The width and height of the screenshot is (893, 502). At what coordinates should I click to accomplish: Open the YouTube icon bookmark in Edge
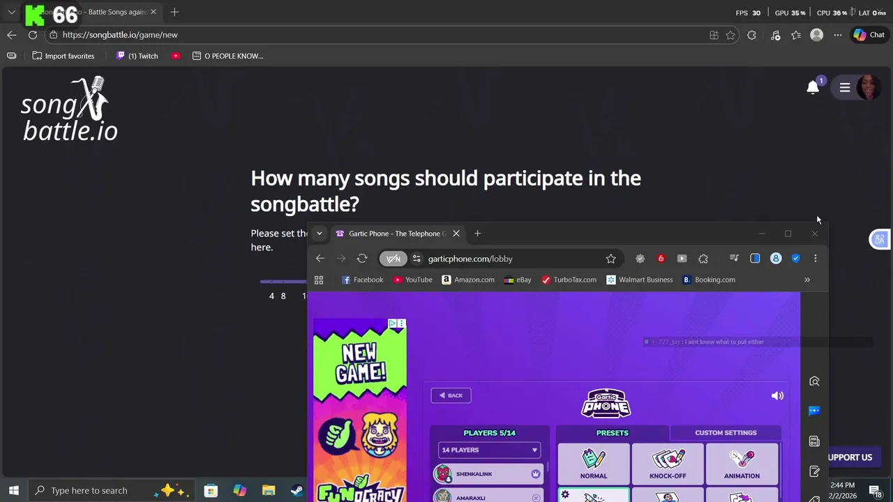pos(176,56)
